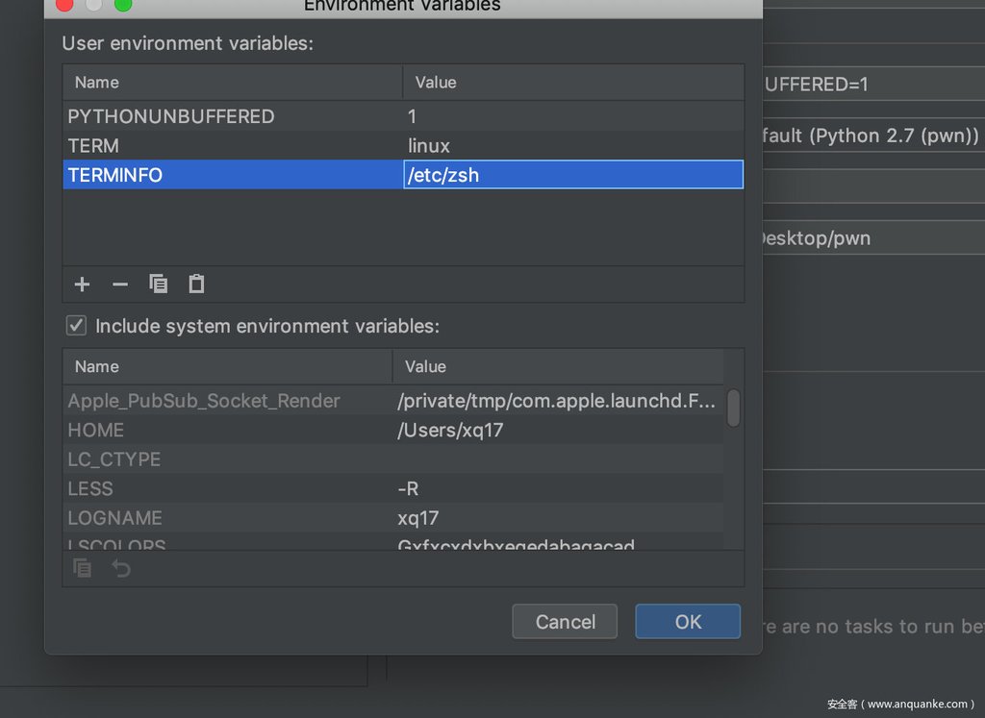This screenshot has width=985, height=718.
Task: Select the TERMINFO variable name cell
Action: (x=114, y=175)
